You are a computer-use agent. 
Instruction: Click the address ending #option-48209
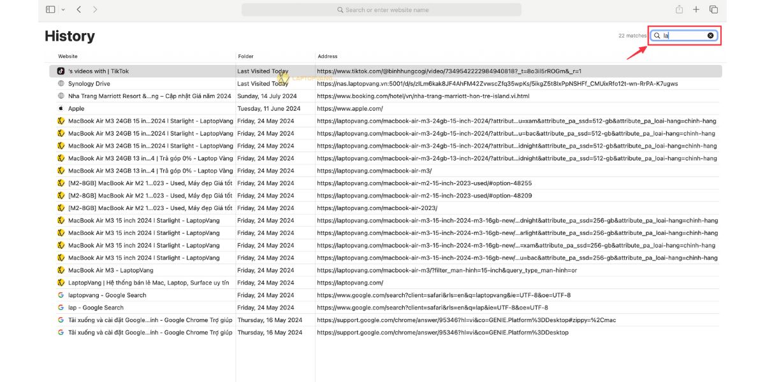tap(424, 195)
